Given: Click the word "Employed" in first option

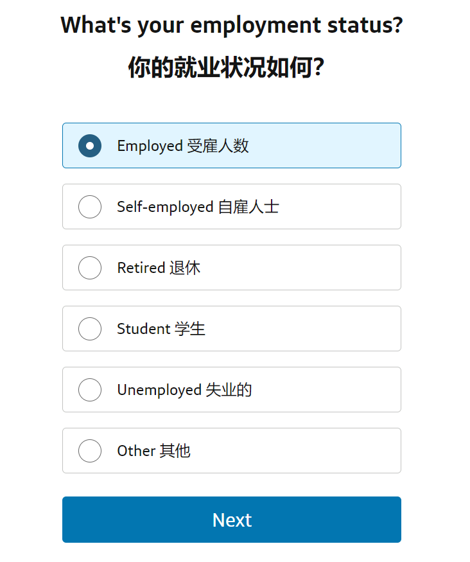Looking at the screenshot, I should [x=150, y=146].
